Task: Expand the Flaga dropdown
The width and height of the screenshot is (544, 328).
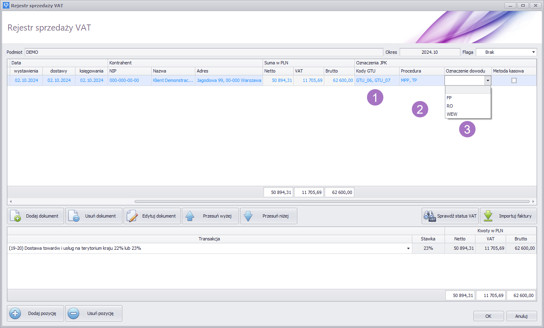Action: point(533,52)
